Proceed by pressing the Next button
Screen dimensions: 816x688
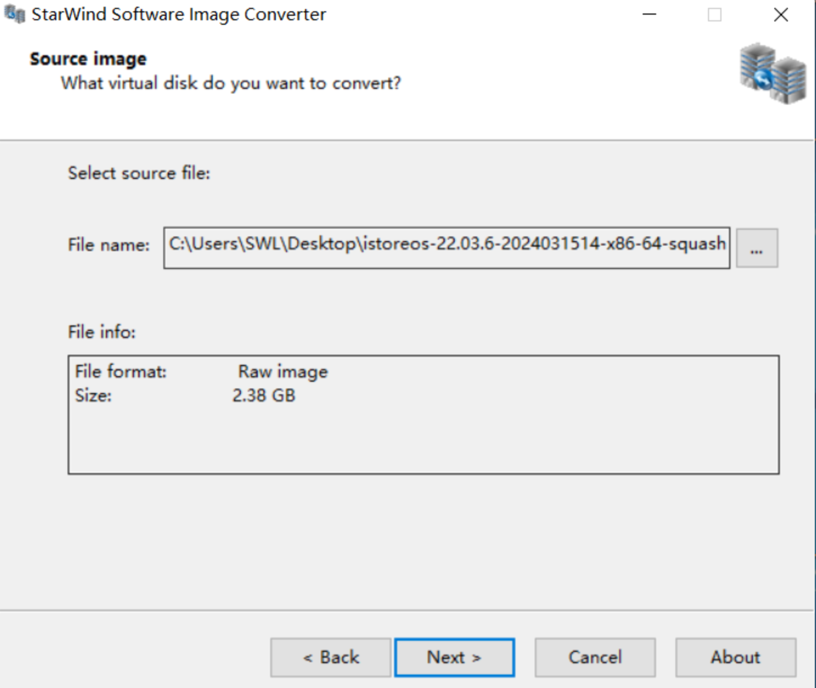pos(454,657)
